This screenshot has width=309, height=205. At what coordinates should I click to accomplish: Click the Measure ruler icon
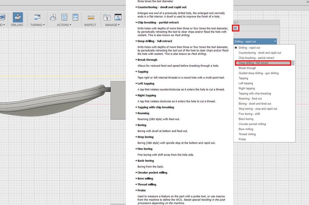[x=91, y=17]
